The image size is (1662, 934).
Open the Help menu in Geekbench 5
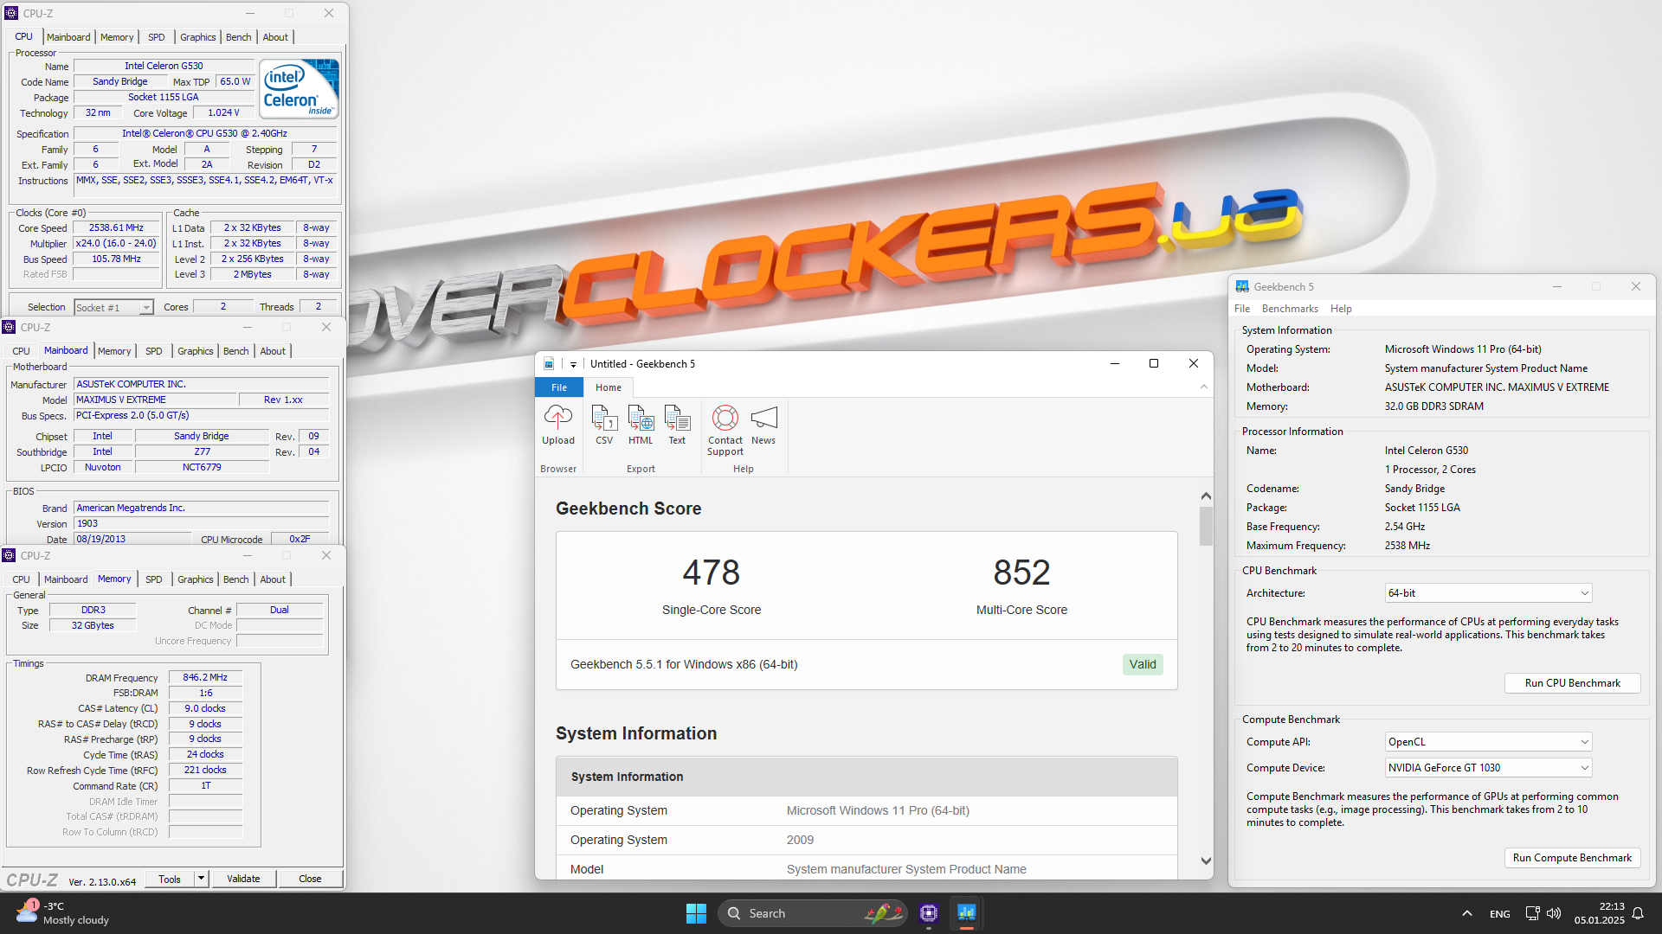coord(1341,309)
